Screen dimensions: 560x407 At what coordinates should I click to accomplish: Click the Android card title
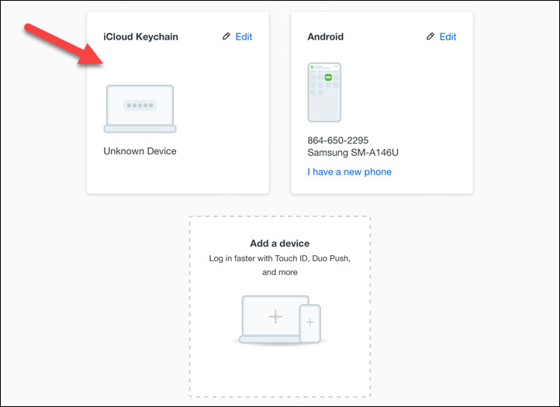325,36
